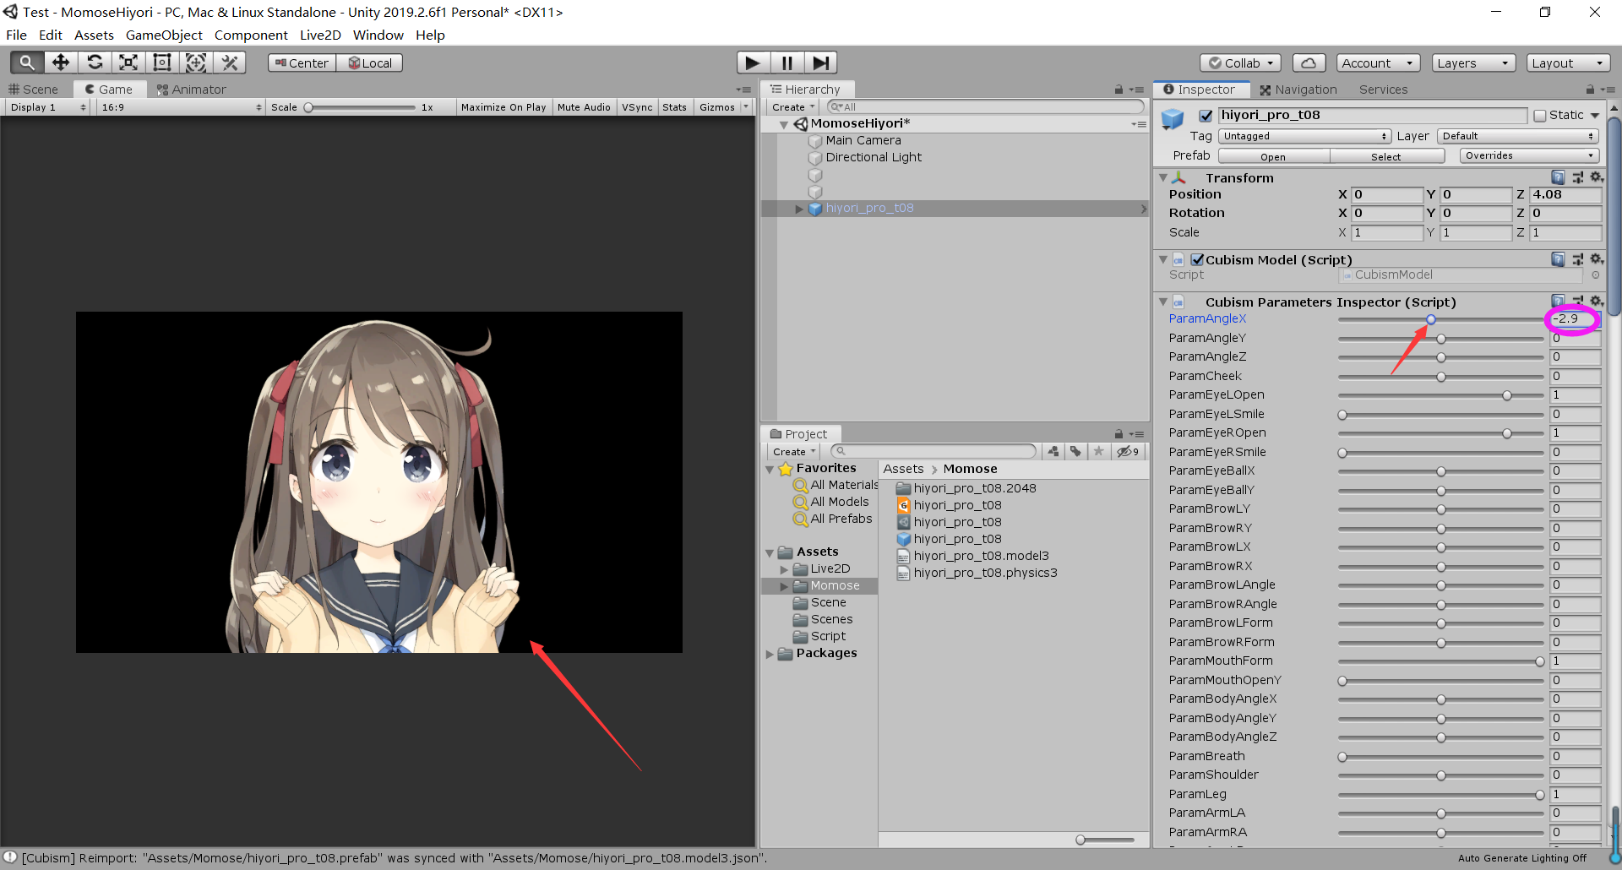Open the Tag dropdown showing Untagged
Screen dimensions: 1622x870
[1304, 136]
